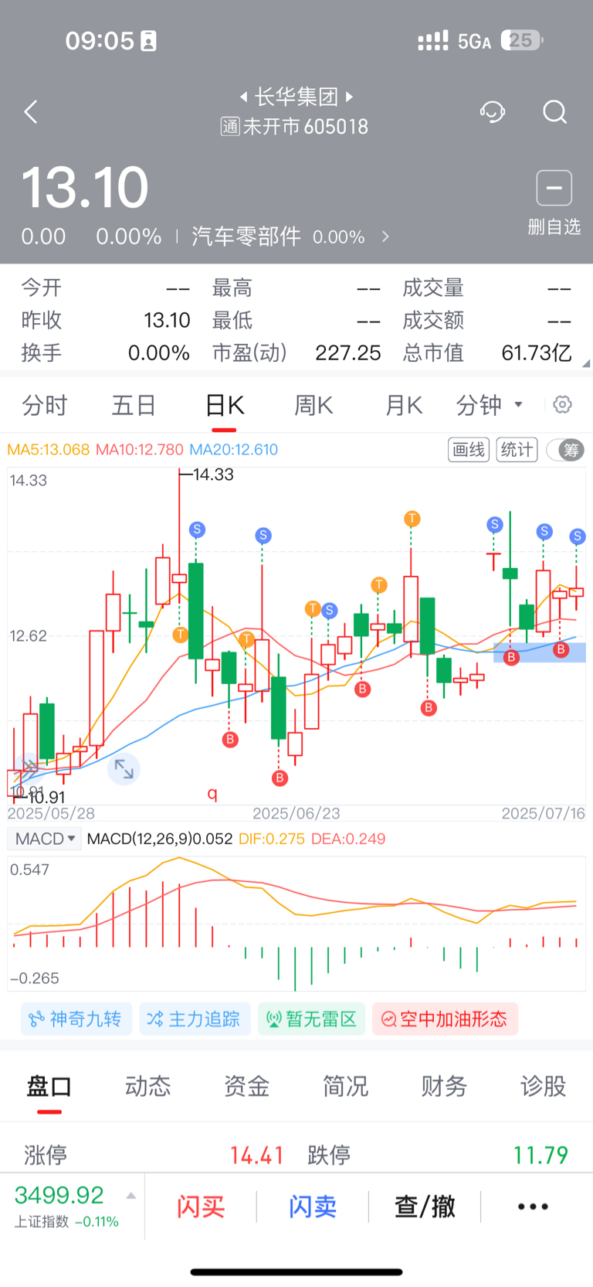Tap the red q marker on date axis

212,794
